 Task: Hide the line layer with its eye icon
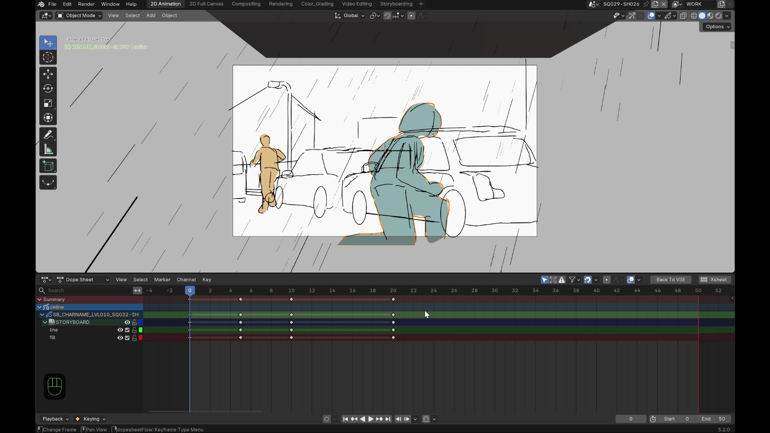(120, 330)
